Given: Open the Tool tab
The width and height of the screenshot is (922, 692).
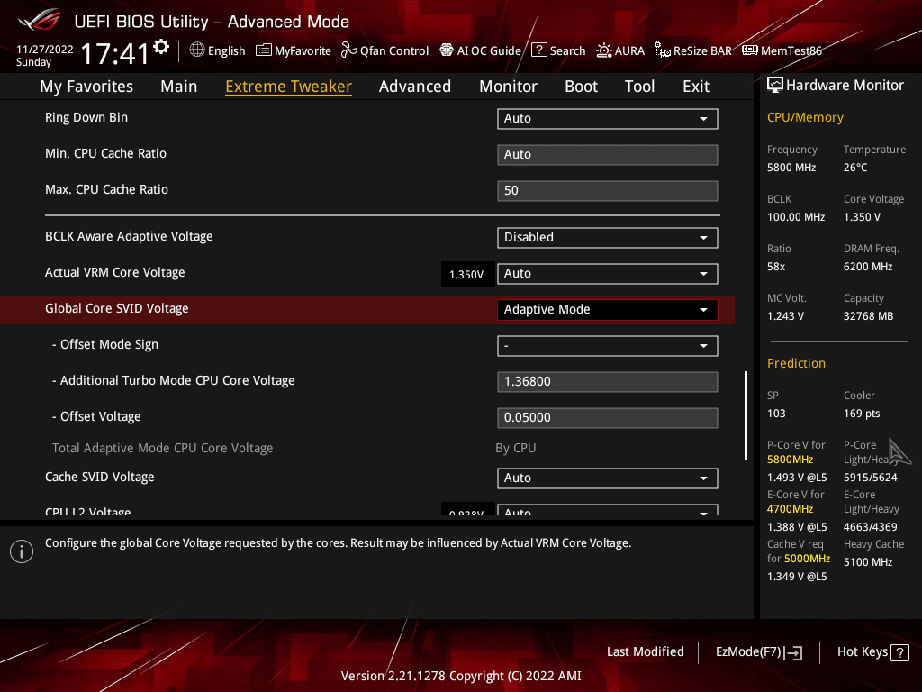Looking at the screenshot, I should 640,86.
